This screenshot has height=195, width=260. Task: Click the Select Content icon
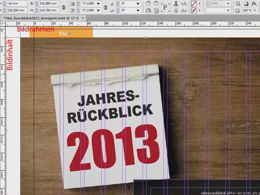tap(176, 11)
